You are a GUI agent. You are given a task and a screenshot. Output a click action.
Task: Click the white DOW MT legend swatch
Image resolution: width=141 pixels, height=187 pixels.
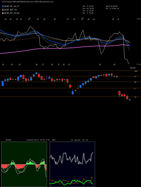(x=3, y=10)
